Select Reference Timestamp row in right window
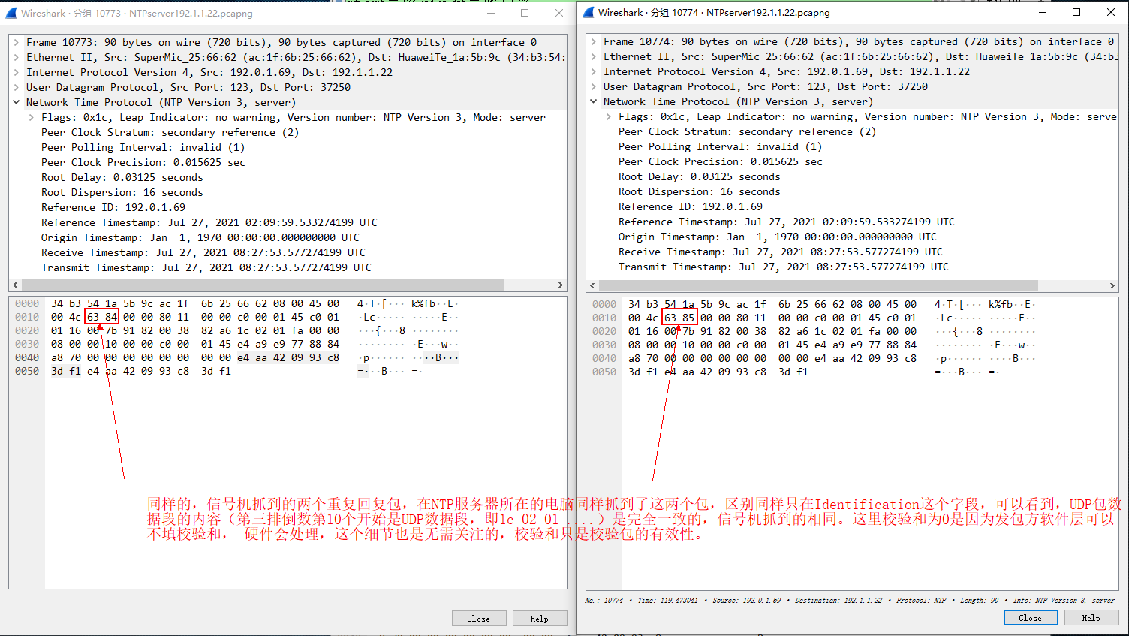 click(853, 222)
